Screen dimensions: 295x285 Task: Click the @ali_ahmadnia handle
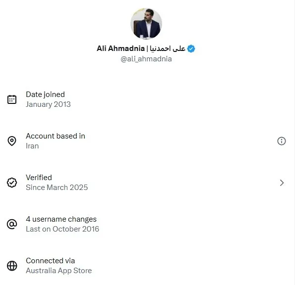point(146,59)
